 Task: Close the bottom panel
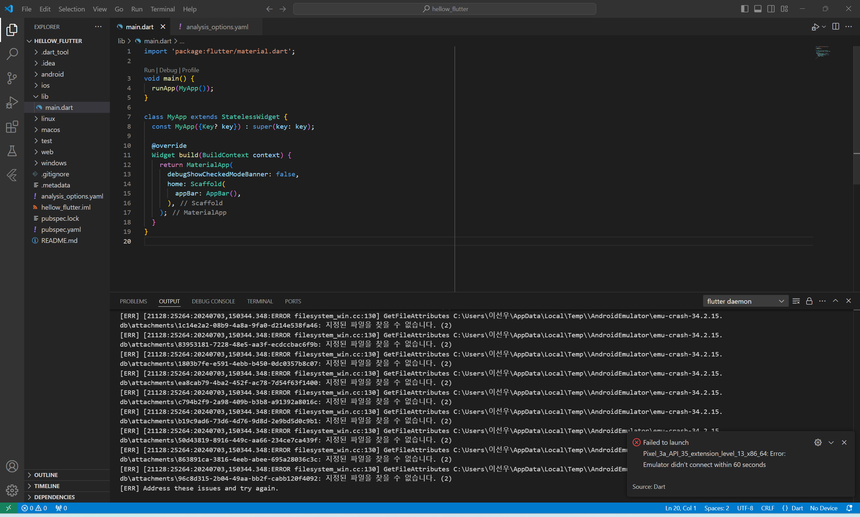849,301
